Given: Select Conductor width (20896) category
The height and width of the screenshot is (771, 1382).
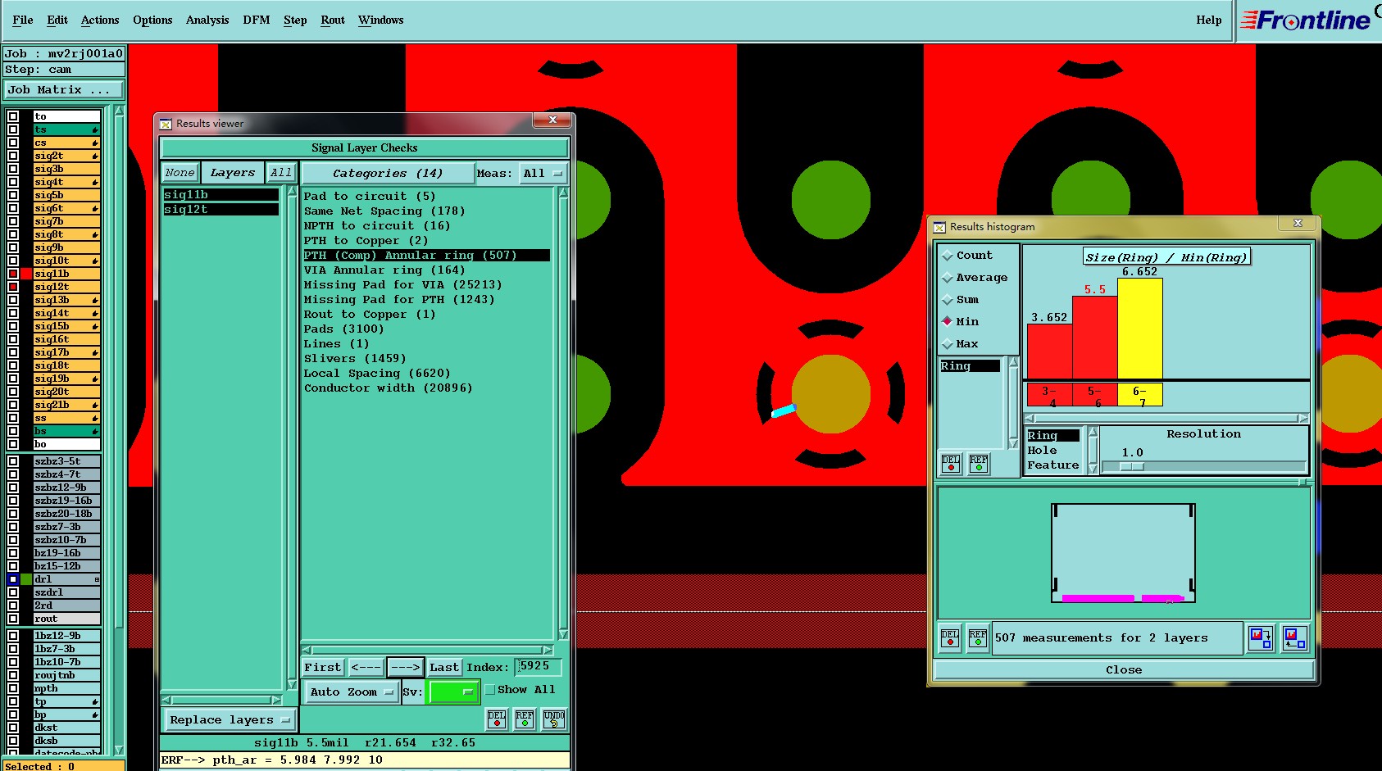Looking at the screenshot, I should (x=389, y=388).
